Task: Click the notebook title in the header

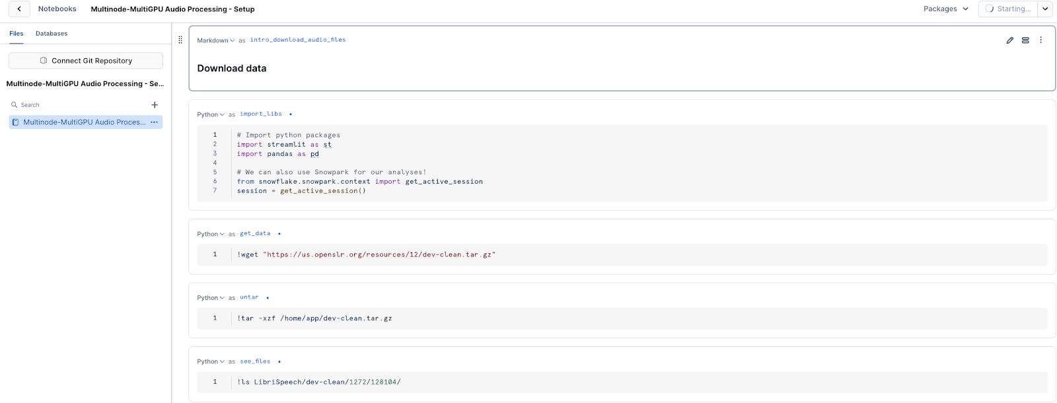Action: (172, 9)
